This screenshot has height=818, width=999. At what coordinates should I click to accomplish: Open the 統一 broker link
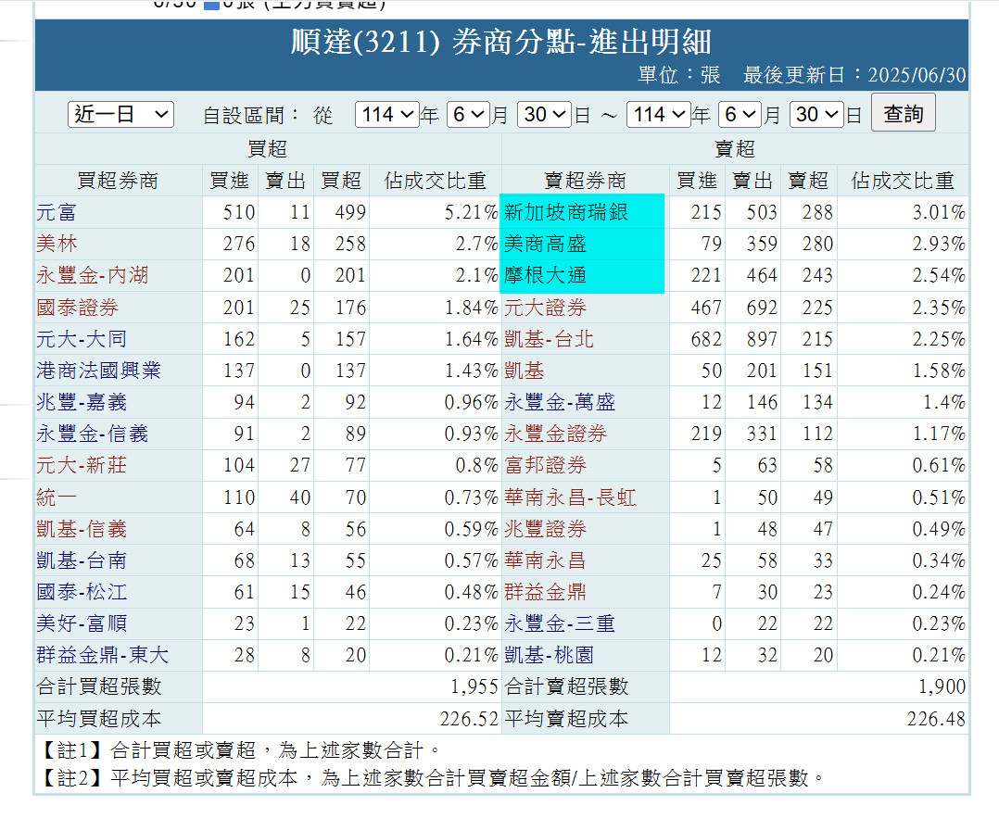(x=56, y=497)
